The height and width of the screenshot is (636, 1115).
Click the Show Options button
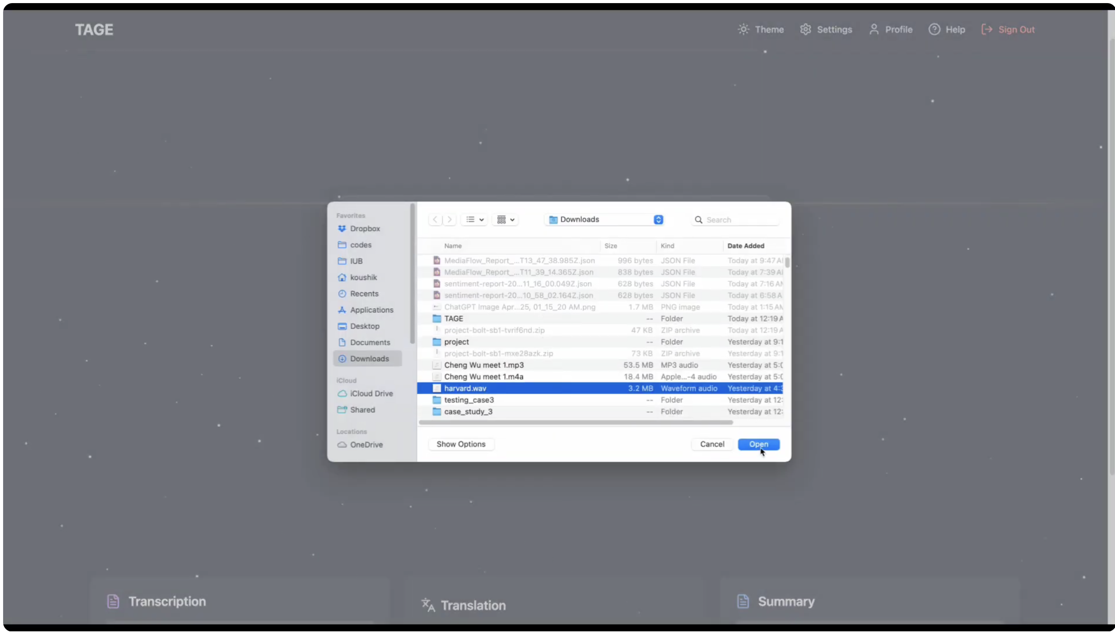[x=461, y=444]
